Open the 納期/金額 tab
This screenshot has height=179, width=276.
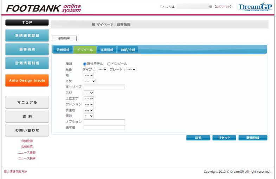(127, 50)
